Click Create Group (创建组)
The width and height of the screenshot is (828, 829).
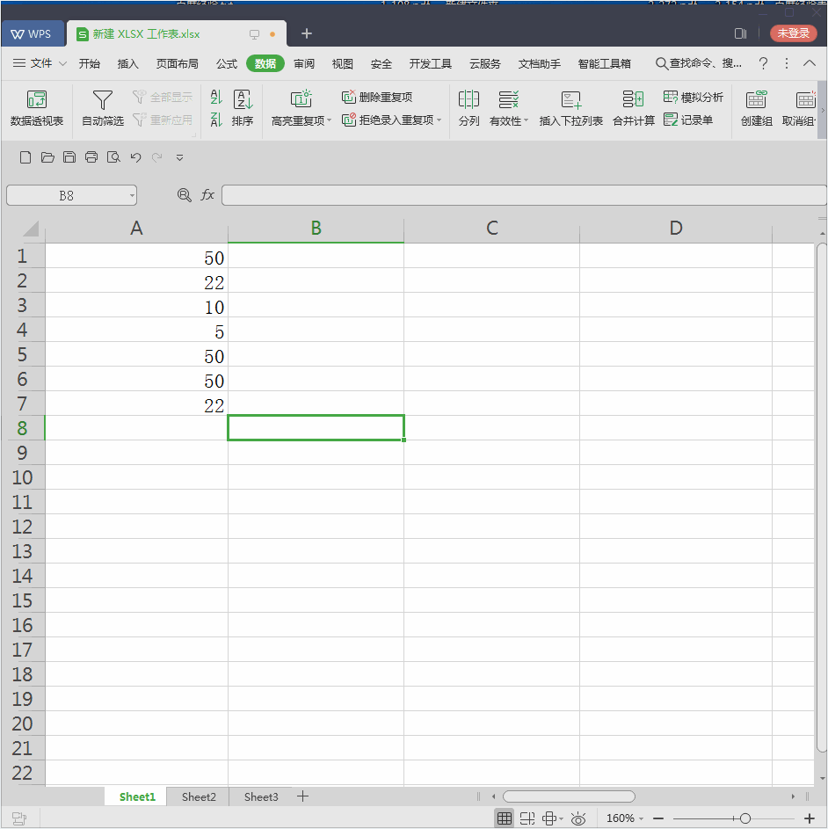[756, 108]
